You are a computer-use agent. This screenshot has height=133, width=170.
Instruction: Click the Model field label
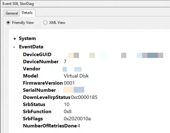click(30, 76)
